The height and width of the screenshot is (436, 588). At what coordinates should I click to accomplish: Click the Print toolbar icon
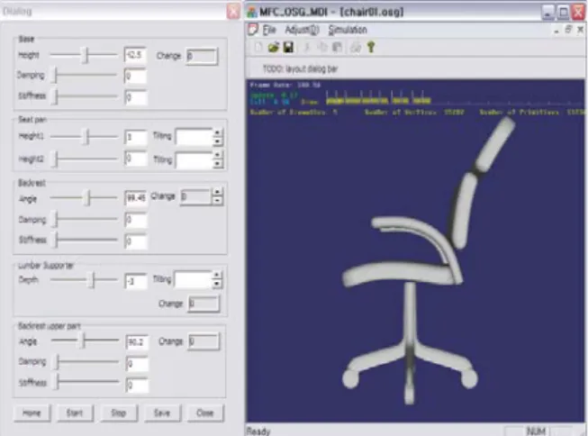pos(356,47)
